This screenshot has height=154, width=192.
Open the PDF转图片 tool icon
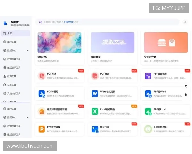point(42,94)
